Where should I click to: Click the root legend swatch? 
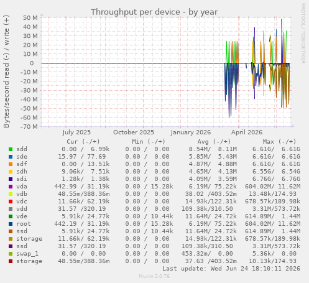(11, 224)
